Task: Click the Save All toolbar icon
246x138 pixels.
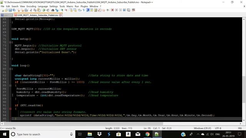Action: click(x=14, y=10)
